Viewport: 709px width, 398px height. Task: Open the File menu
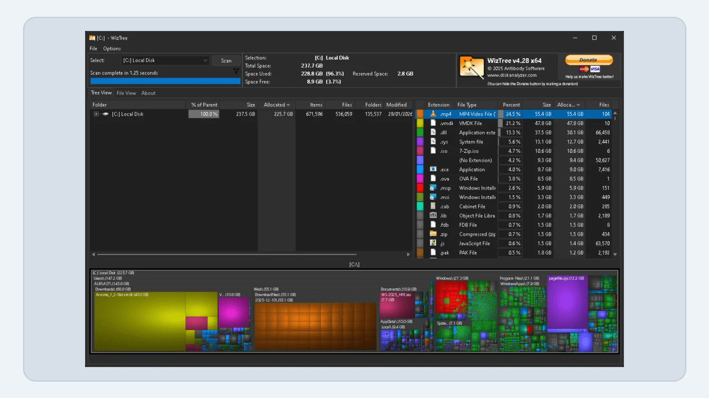point(93,49)
